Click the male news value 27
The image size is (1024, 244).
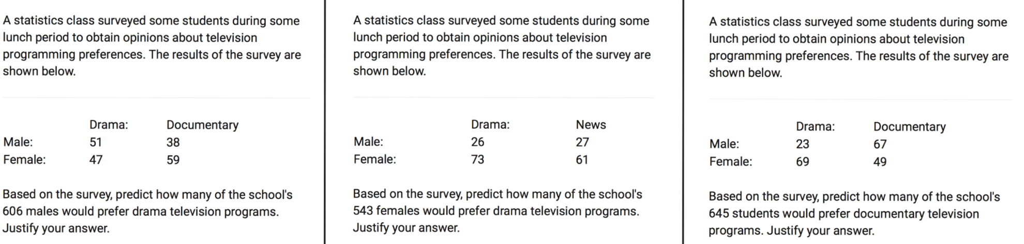(582, 142)
